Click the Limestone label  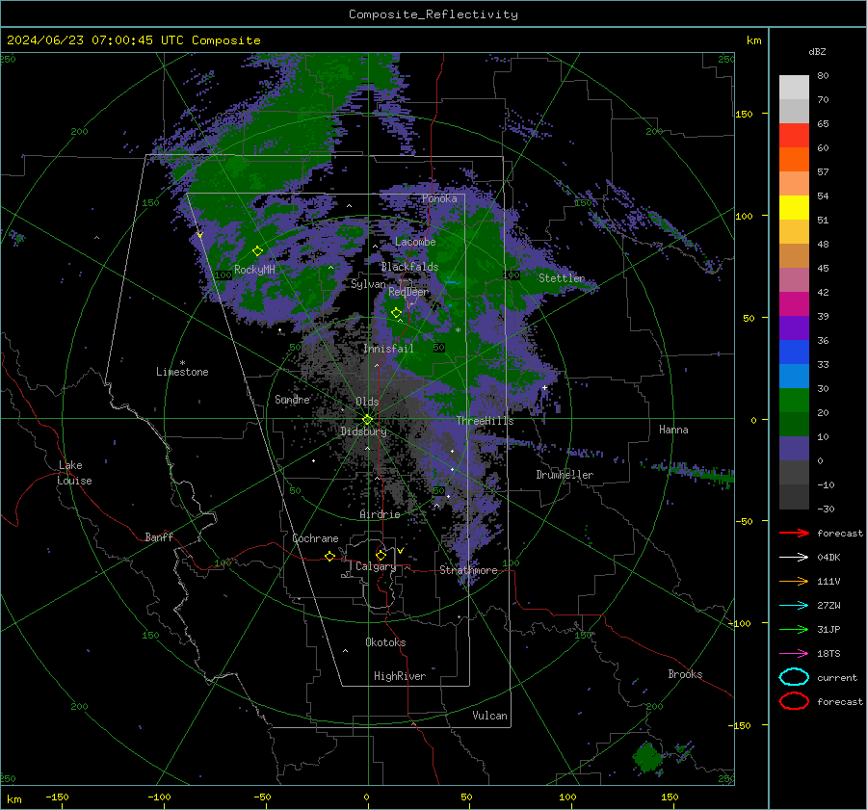click(x=182, y=372)
